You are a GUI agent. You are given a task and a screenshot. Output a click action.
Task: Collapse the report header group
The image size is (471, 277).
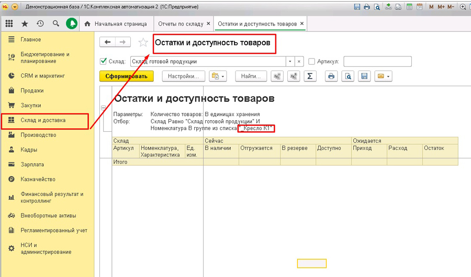[x=103, y=108]
